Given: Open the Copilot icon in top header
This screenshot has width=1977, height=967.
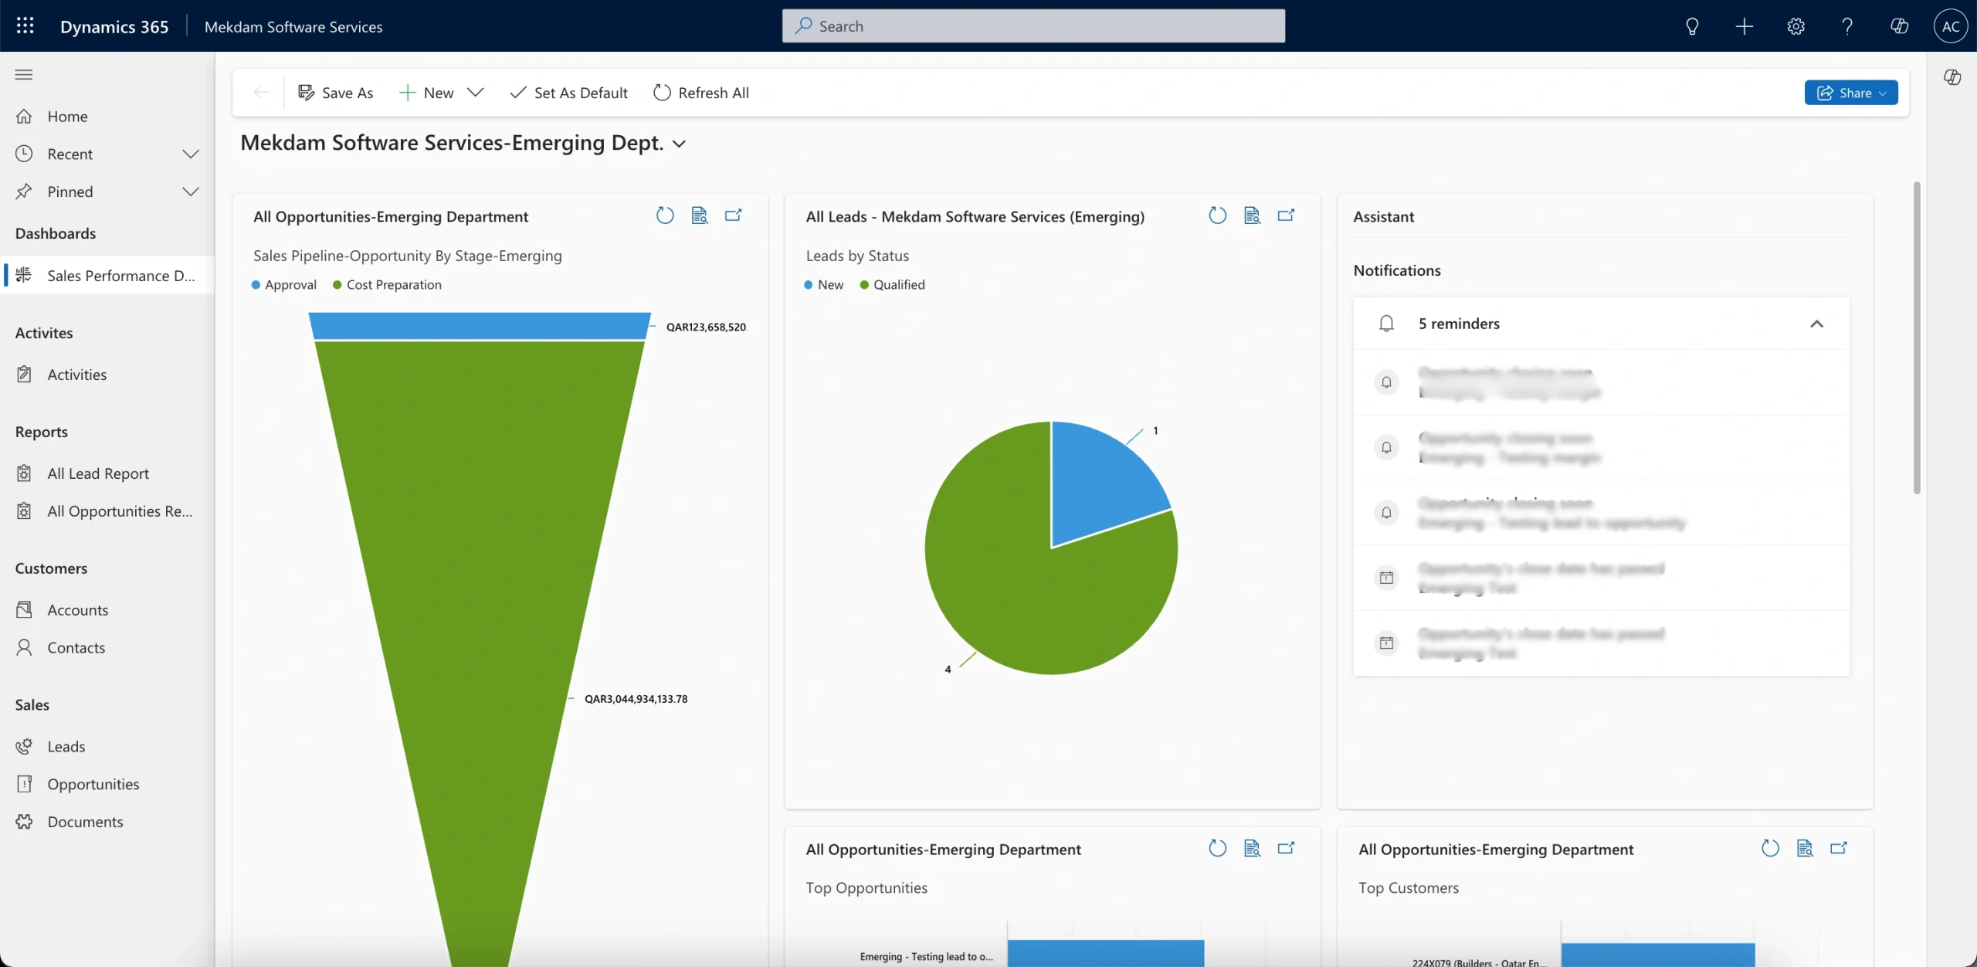Looking at the screenshot, I should (1899, 26).
